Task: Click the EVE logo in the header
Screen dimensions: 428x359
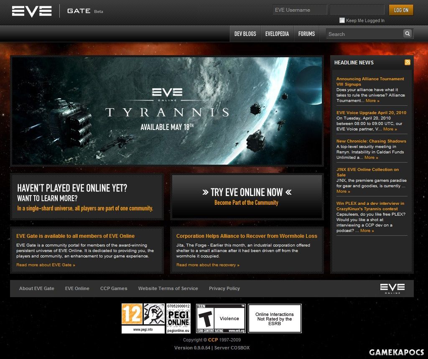Action: click(x=32, y=11)
